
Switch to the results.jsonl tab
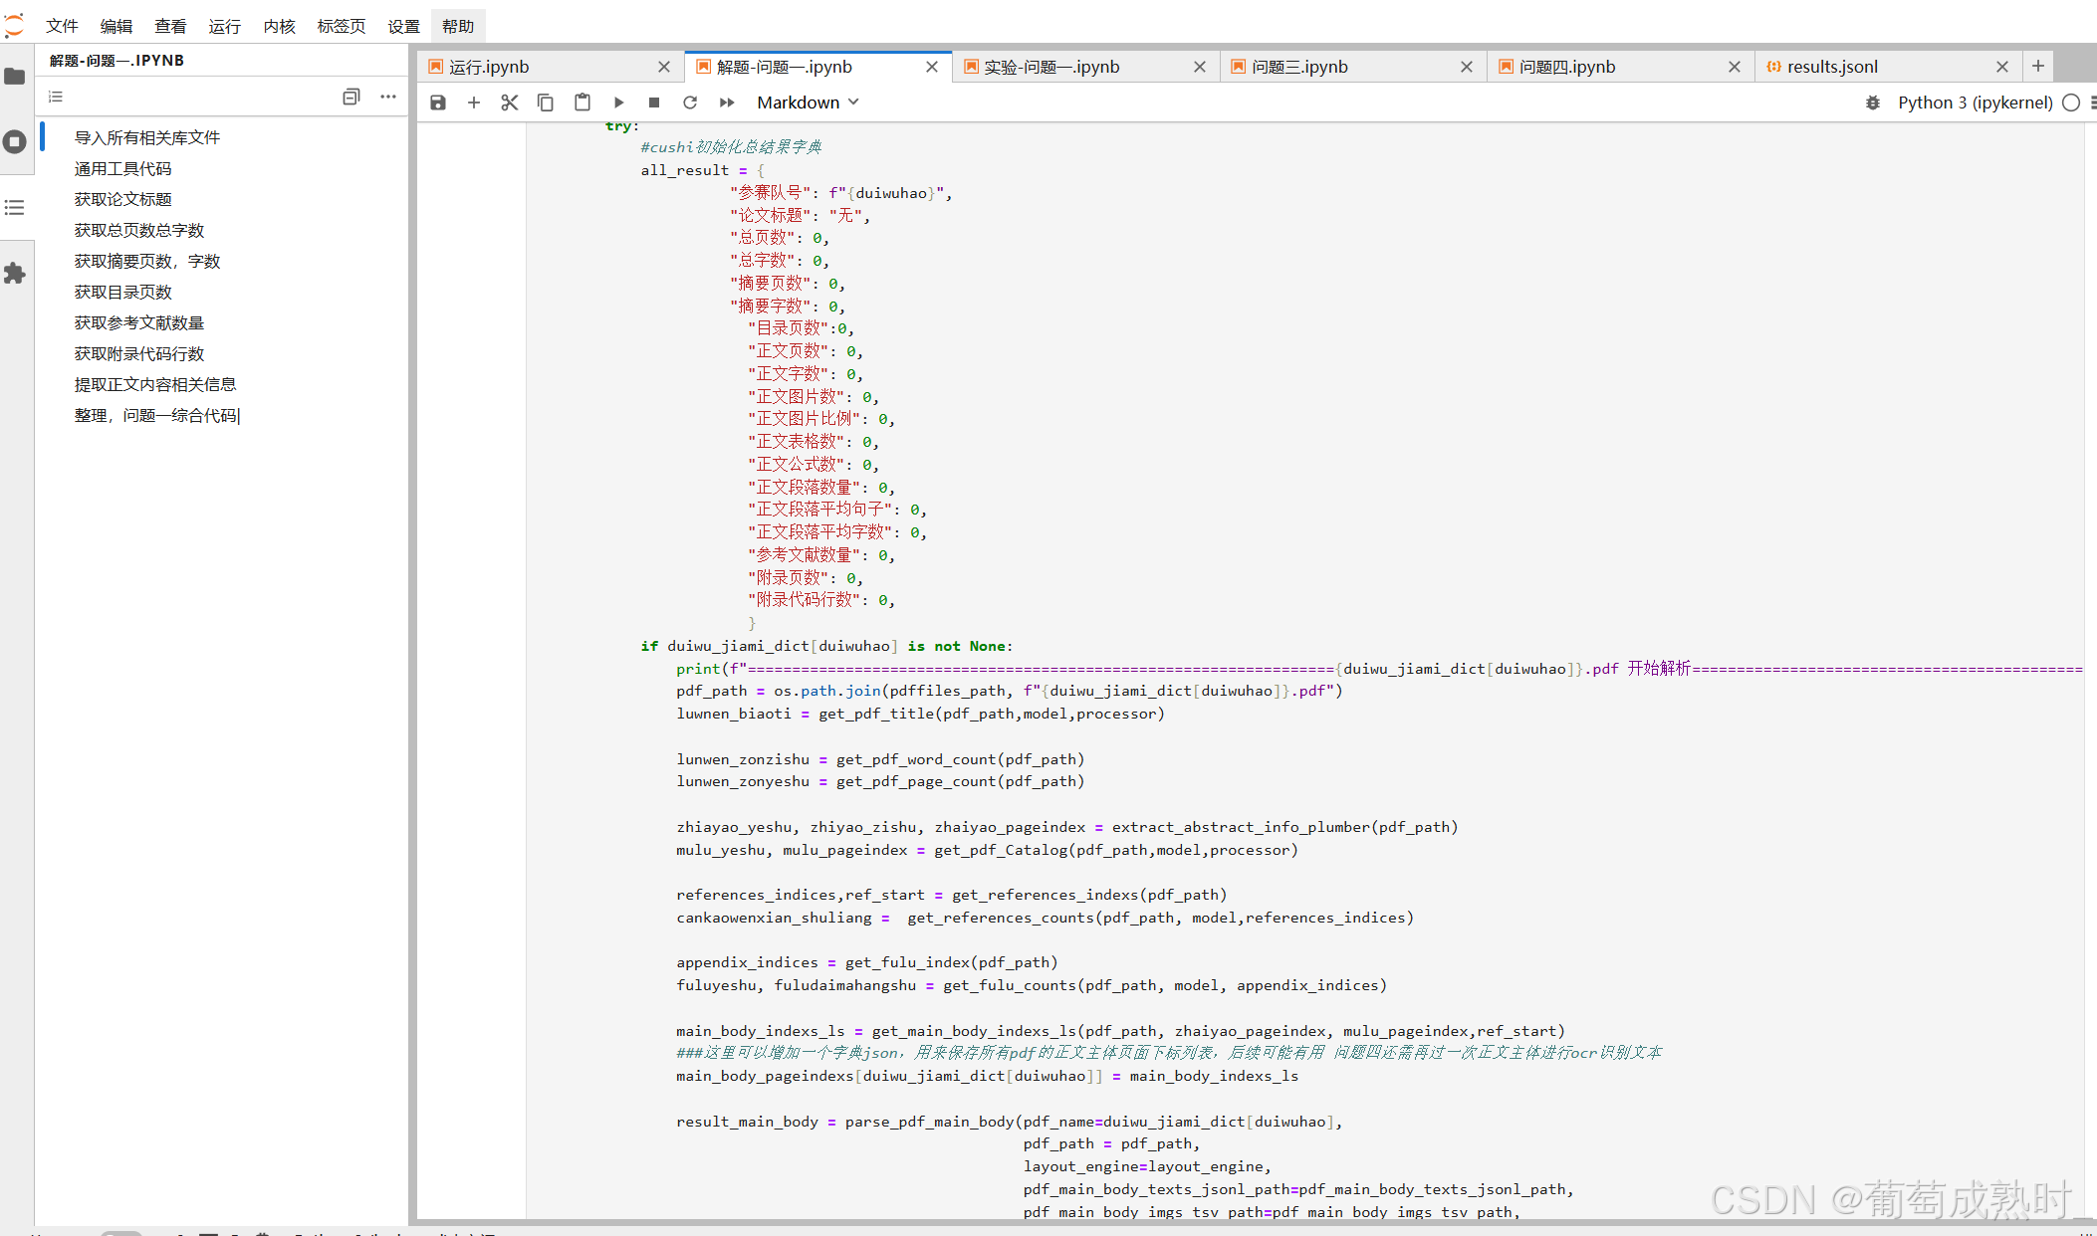[x=1832, y=67]
